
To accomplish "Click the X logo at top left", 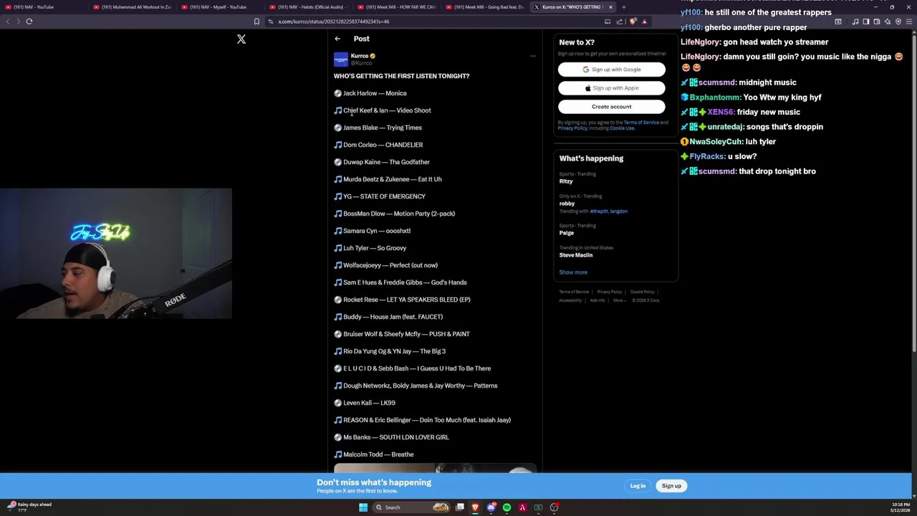I will (241, 39).
